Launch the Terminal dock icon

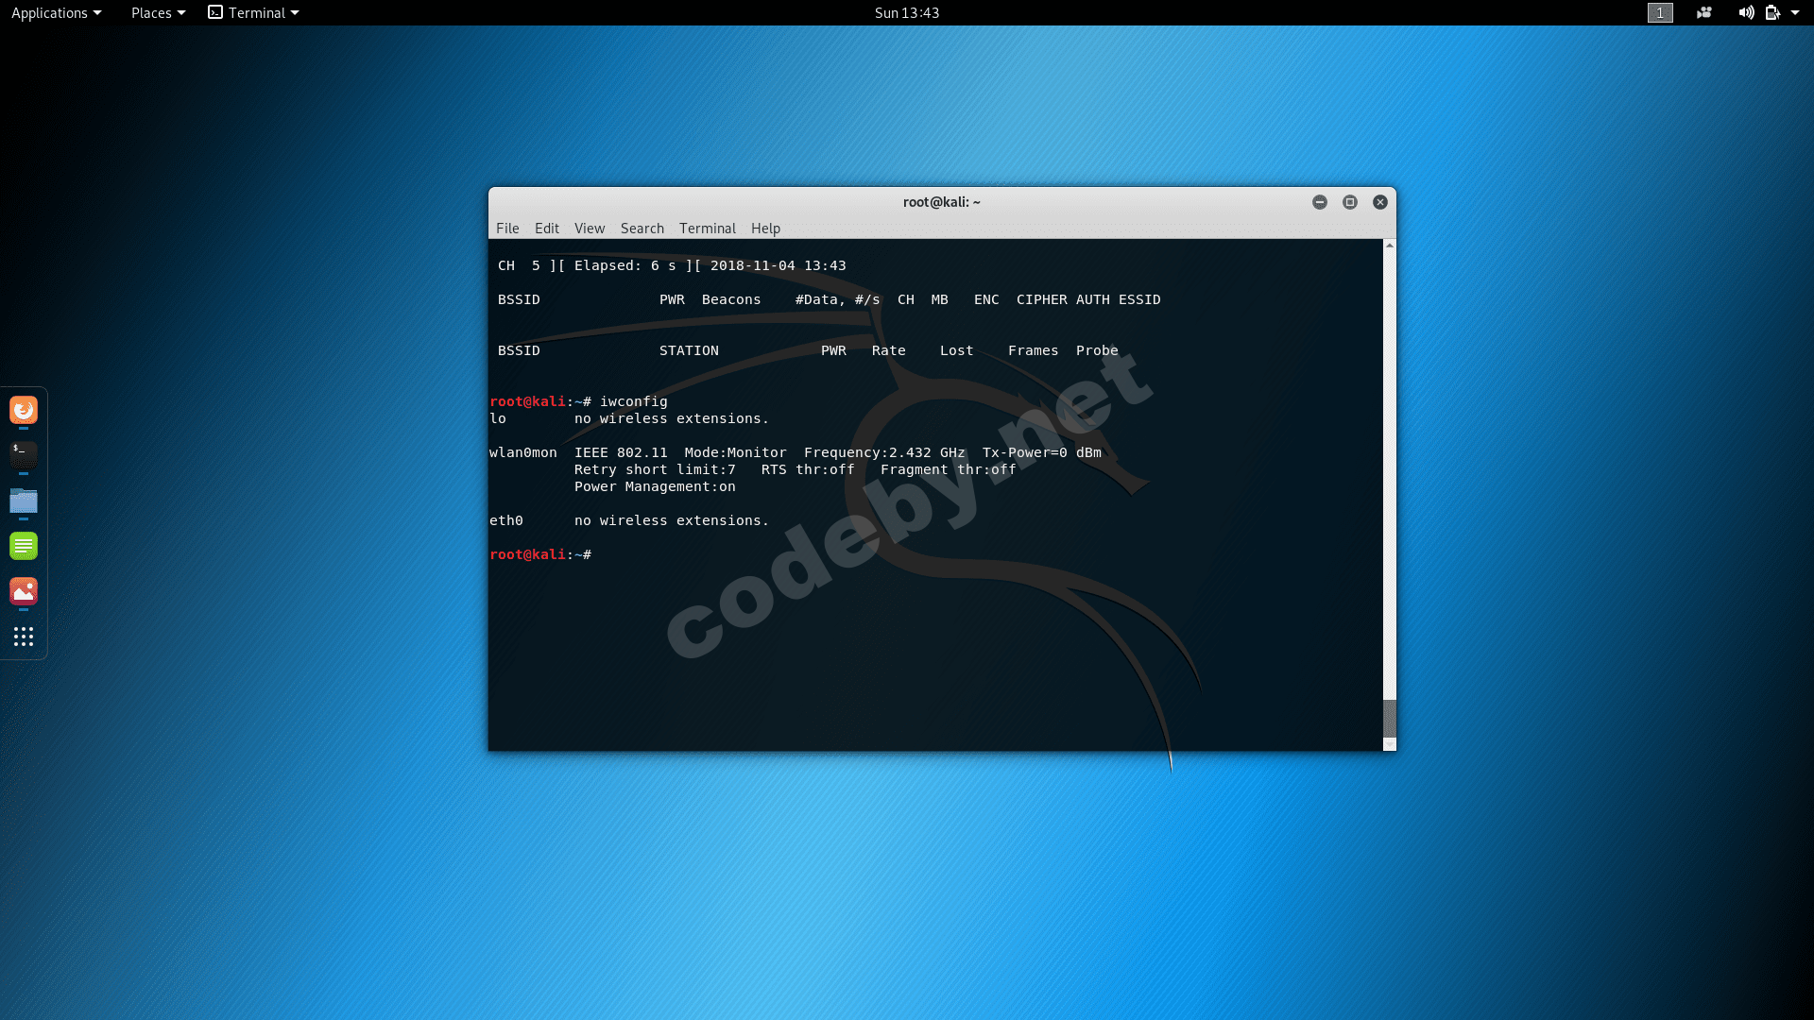tap(24, 454)
